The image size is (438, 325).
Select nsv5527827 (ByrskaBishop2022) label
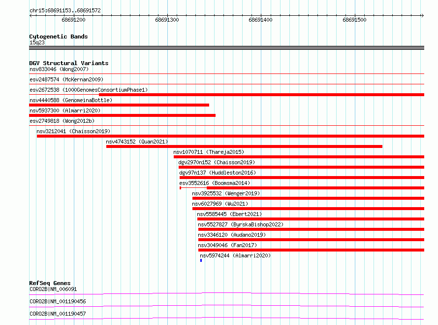coord(241,224)
